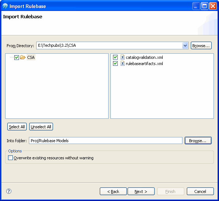Cancel the Import Rulebase dialog
The height and width of the screenshot is (201, 219).
click(x=200, y=191)
